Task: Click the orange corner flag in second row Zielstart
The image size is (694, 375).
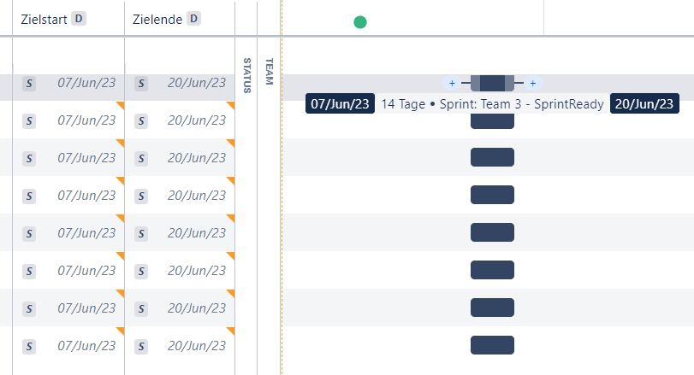Action: 121,105
